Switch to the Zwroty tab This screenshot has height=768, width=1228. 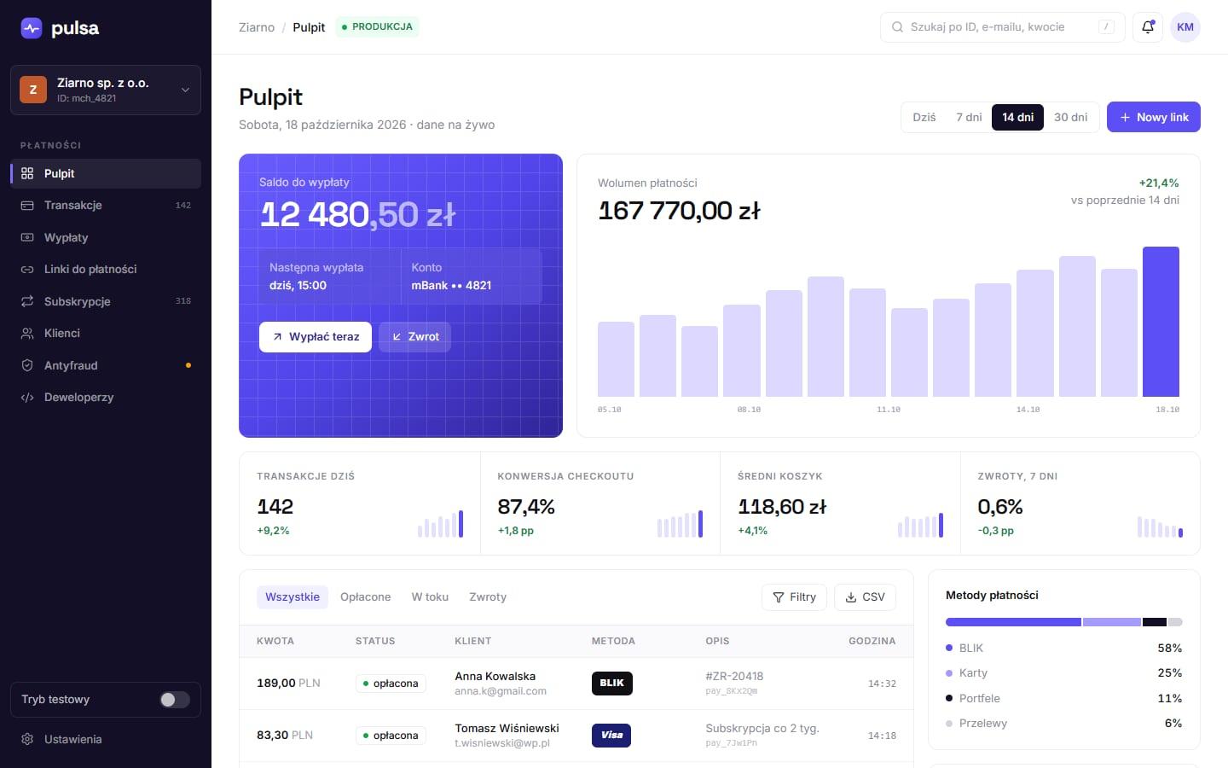point(488,596)
